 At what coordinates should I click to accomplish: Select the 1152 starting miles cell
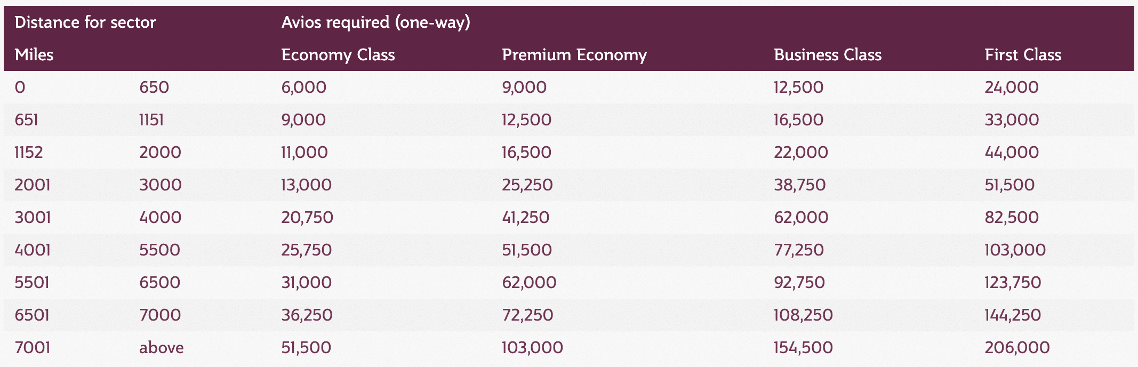pyautogui.click(x=28, y=153)
